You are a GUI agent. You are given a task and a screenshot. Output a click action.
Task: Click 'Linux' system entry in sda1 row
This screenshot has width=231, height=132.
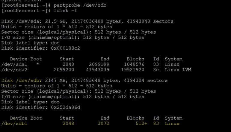pyautogui.click(x=172, y=64)
